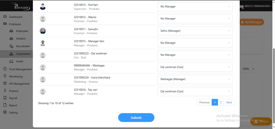The image size is (275, 129).
Task: Click the Finance dollar icon
Action: [5, 91]
